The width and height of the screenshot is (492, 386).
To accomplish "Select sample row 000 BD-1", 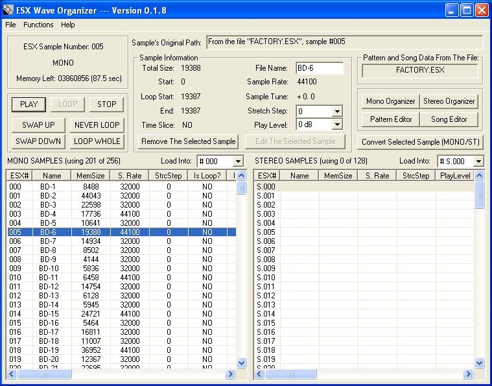I will point(121,187).
